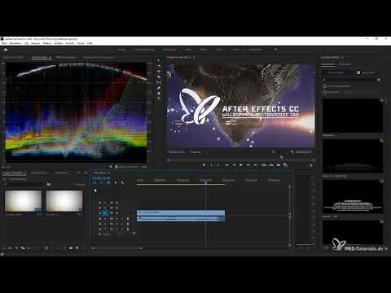Open the comparison view button
391x293 pixels.
pyautogui.click(x=285, y=165)
